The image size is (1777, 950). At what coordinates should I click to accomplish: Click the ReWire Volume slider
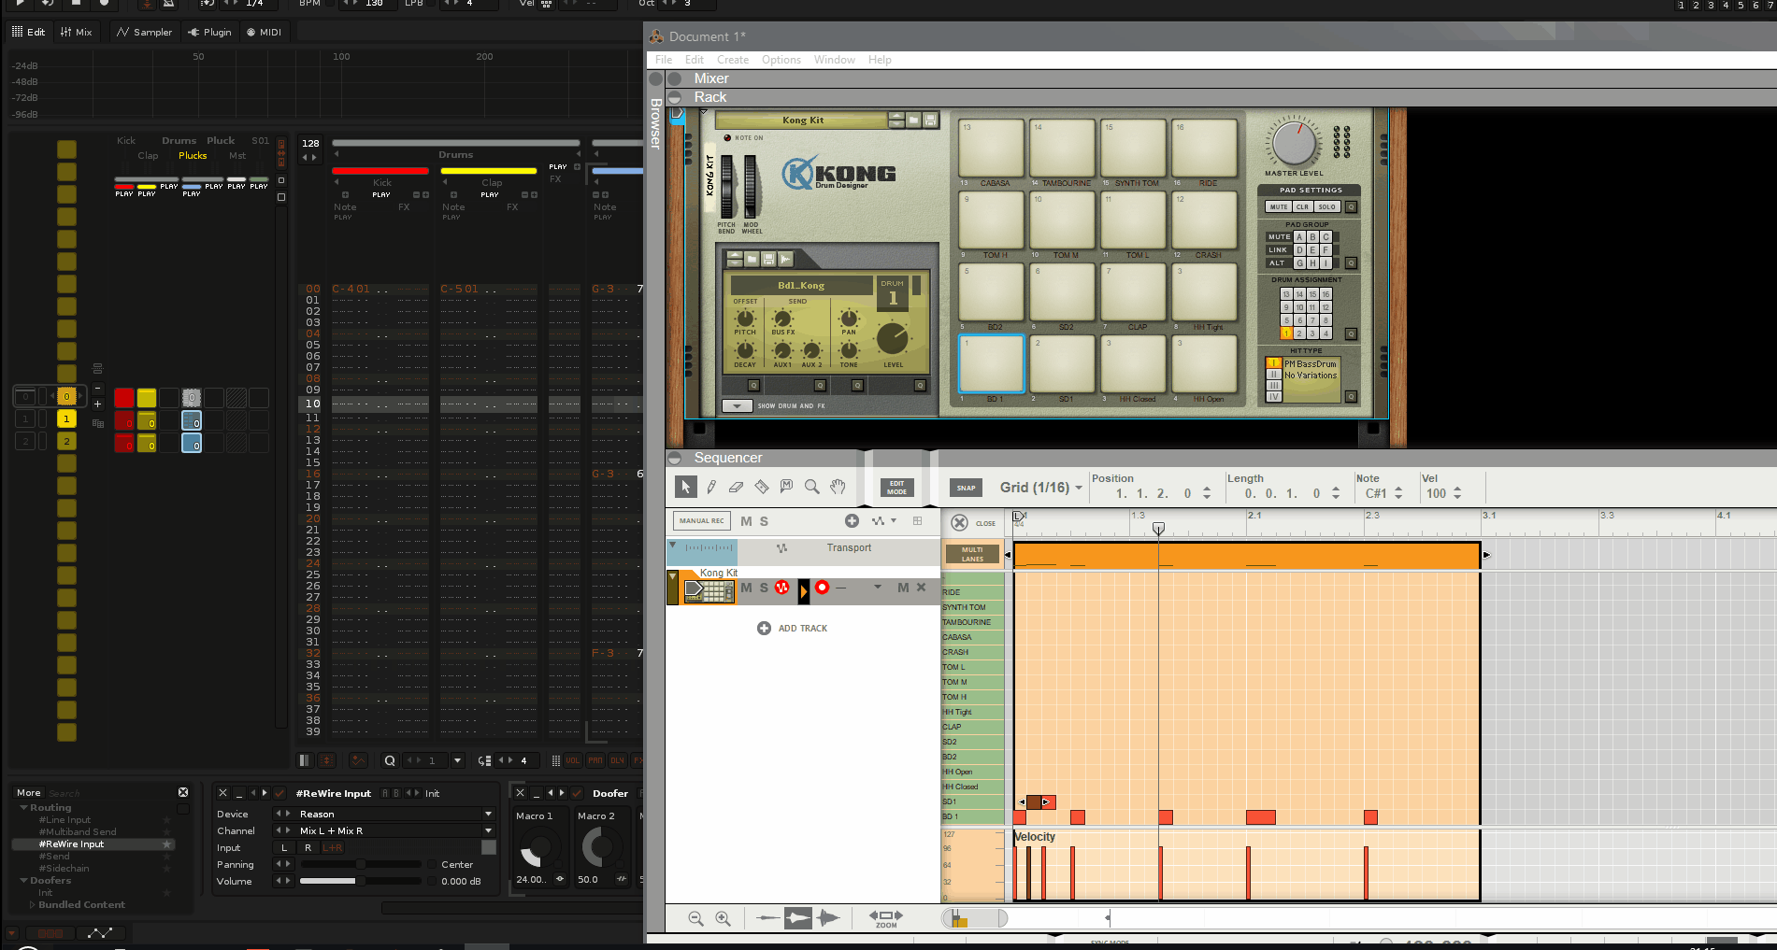360,881
